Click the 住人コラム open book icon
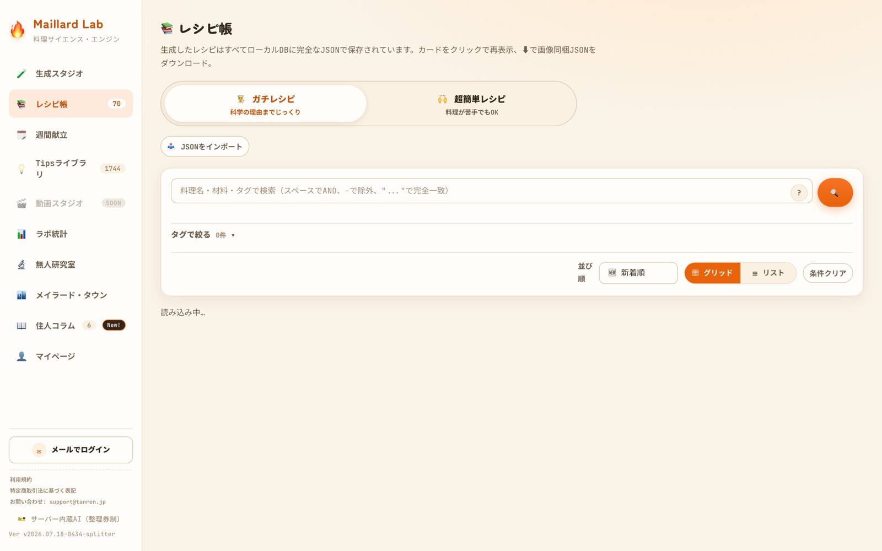Image resolution: width=882 pixels, height=551 pixels. pos(21,326)
